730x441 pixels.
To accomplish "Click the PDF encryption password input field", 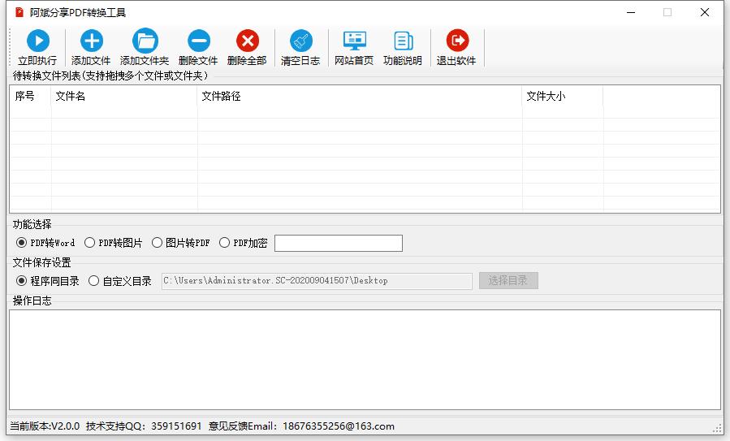I will [x=338, y=243].
